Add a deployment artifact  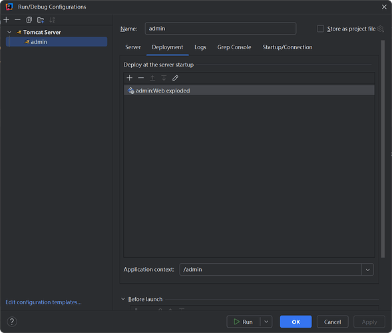130,78
